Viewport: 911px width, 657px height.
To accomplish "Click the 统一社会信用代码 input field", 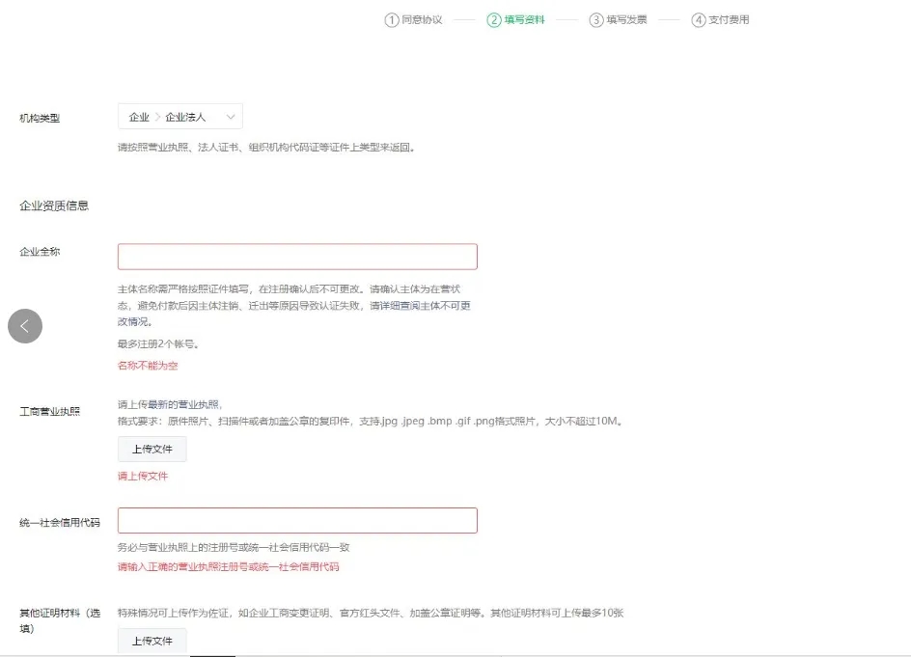I will [x=297, y=519].
